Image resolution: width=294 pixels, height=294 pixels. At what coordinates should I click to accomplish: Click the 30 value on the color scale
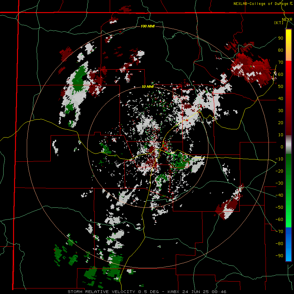coord(281,111)
